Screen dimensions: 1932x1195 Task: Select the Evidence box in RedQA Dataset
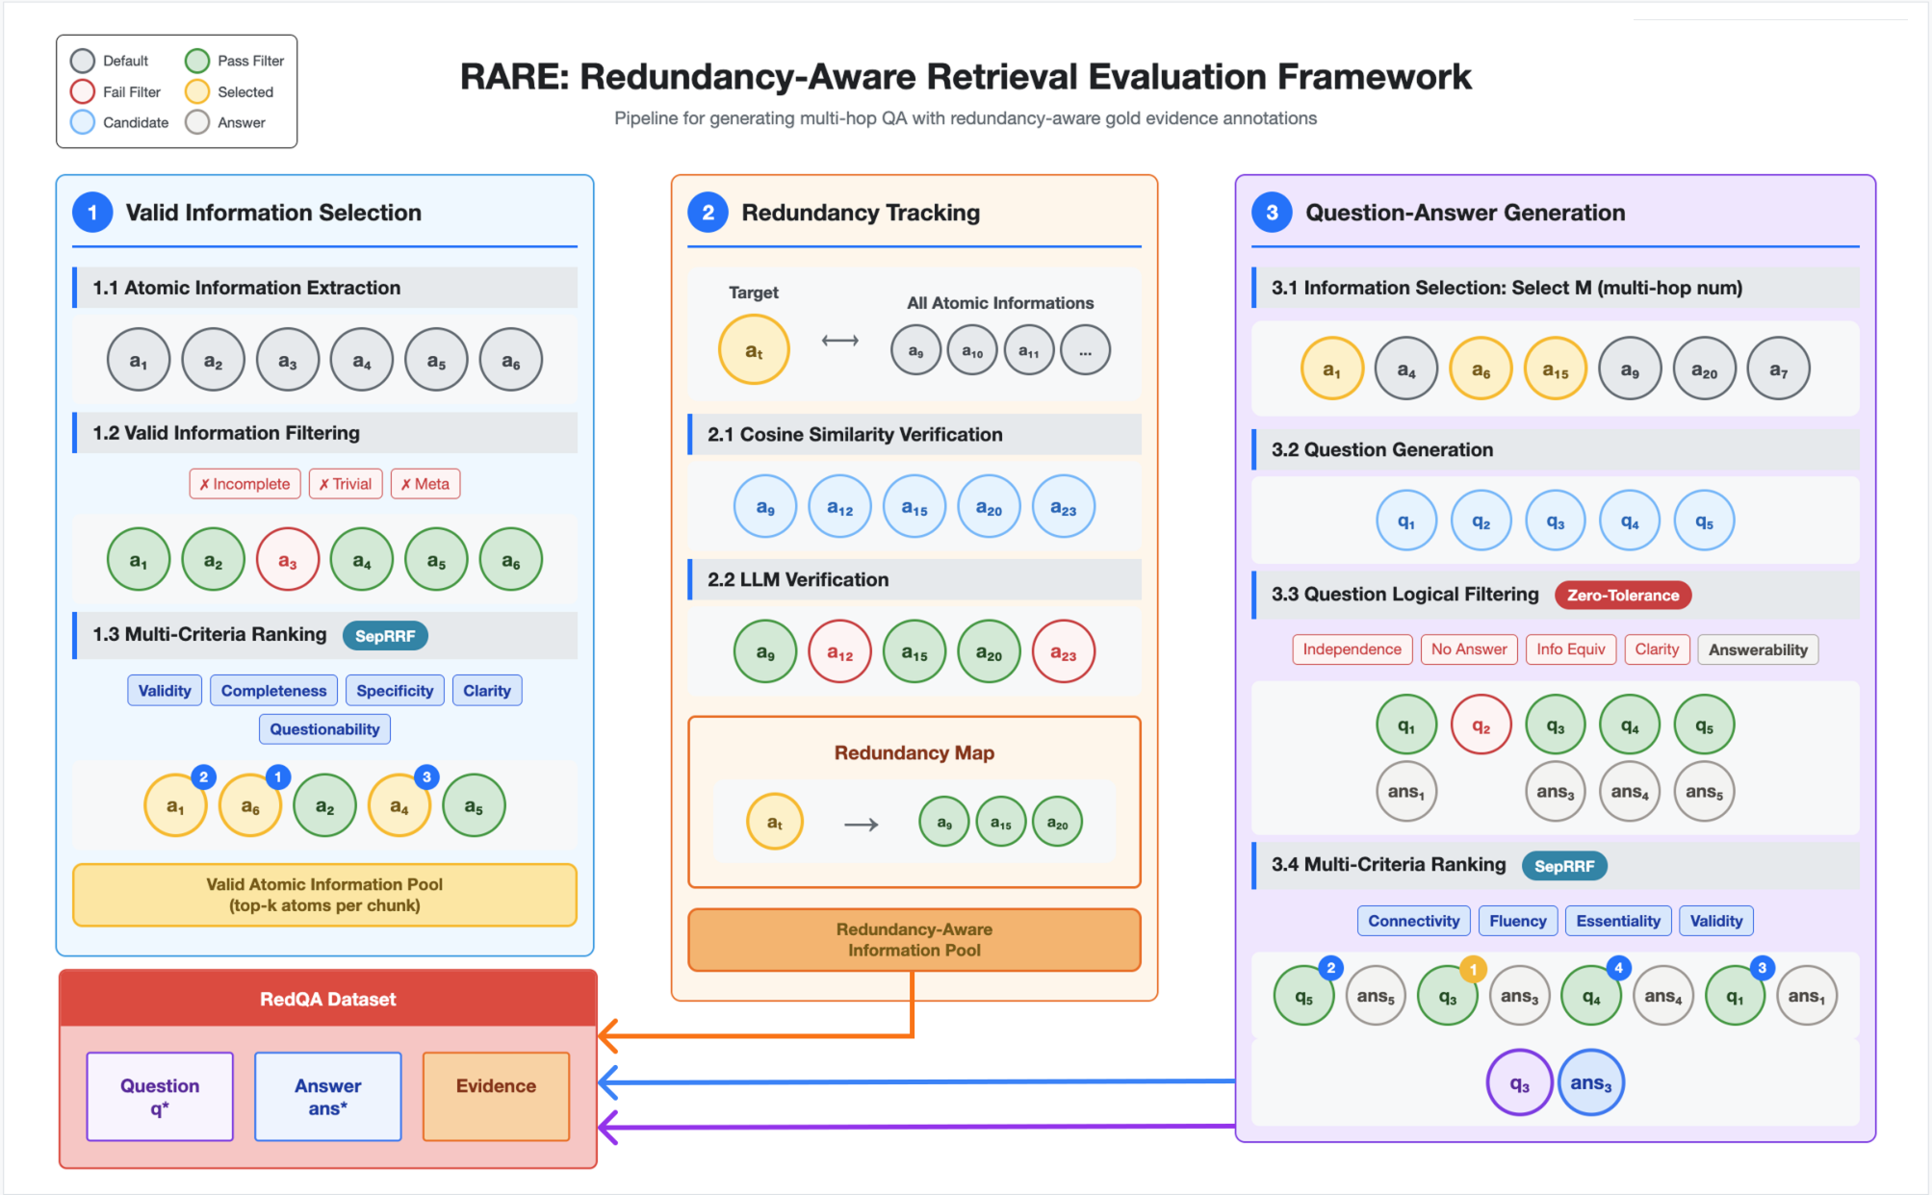tap(496, 1096)
